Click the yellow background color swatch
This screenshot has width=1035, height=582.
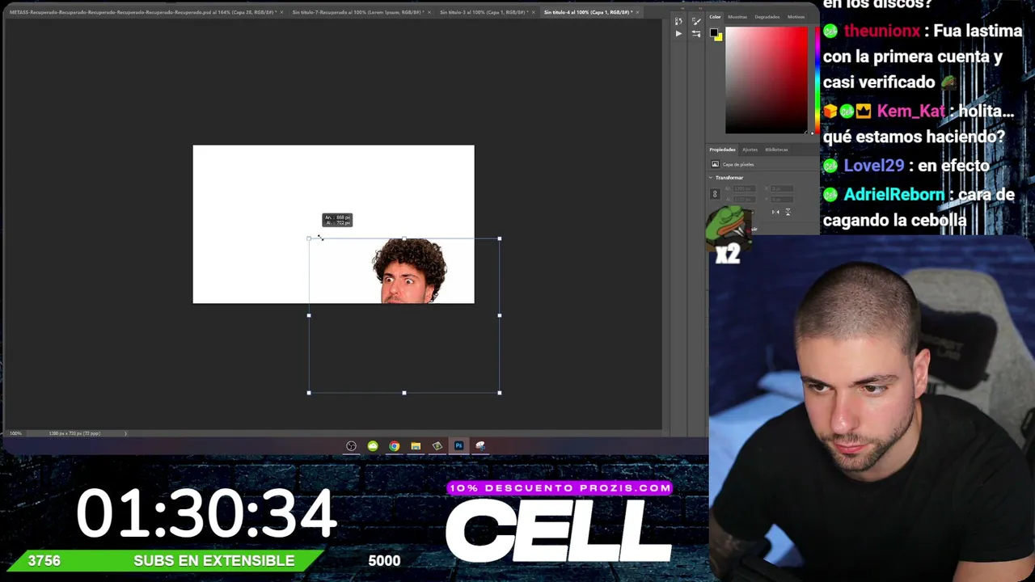click(718, 37)
